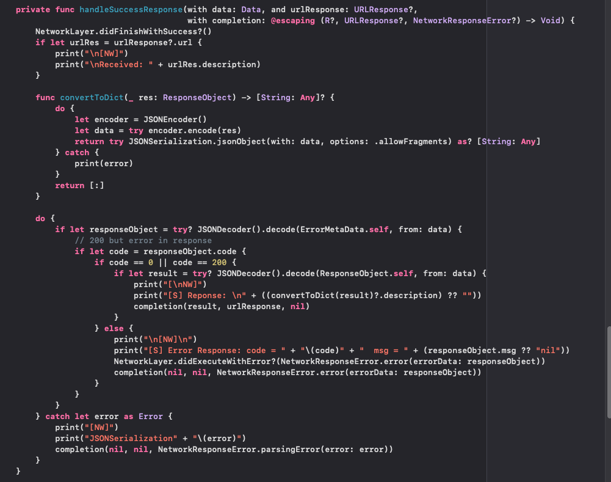Place cursor on the @escaping attribute
This screenshot has height=482, width=611.
click(295, 21)
